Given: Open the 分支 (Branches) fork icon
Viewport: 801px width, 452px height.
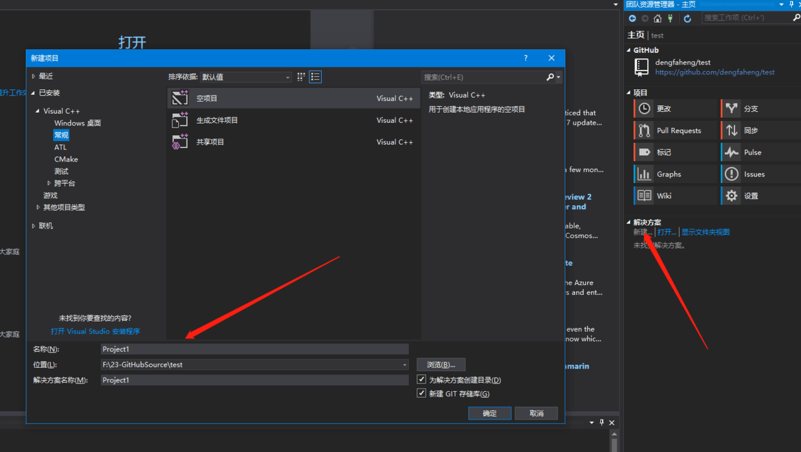Looking at the screenshot, I should point(731,109).
